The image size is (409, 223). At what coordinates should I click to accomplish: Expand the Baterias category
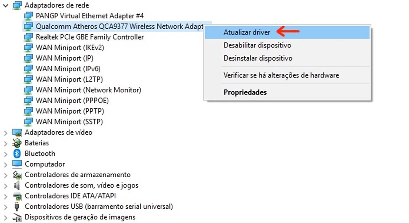[5, 143]
